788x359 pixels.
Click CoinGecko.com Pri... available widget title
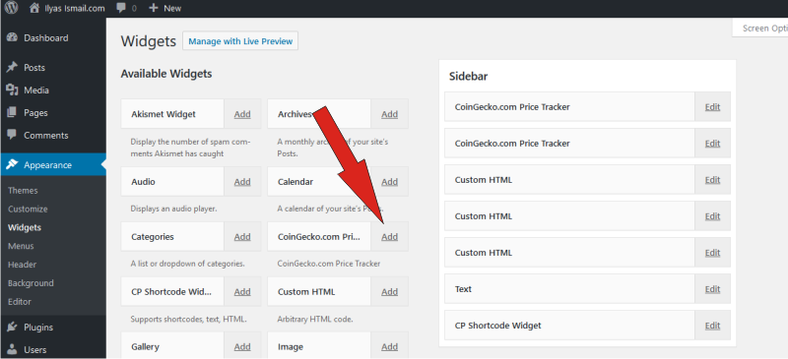click(x=319, y=236)
